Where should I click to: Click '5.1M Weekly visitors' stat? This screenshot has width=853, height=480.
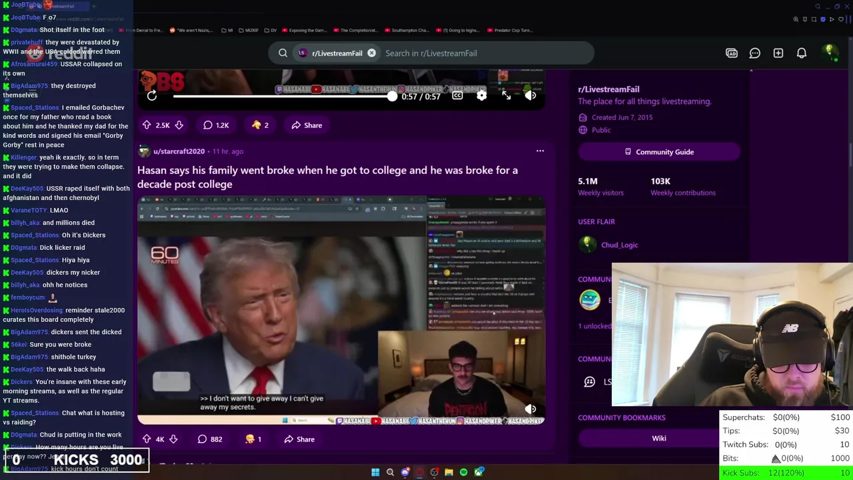[600, 187]
